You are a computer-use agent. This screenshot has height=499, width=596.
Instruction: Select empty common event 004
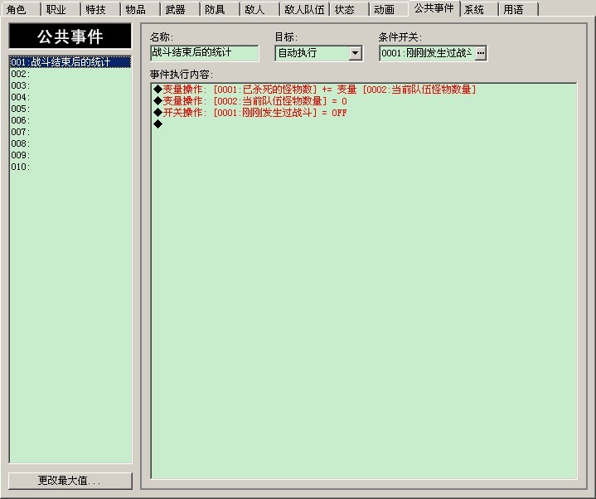coord(70,97)
